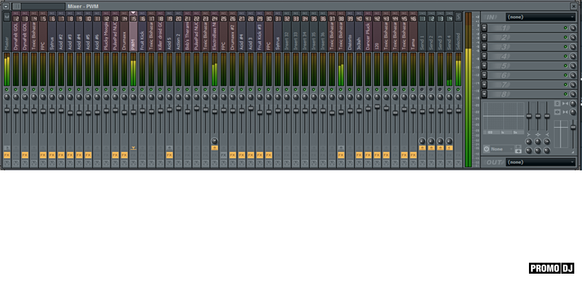Toggle the FX button on Tama track 46

[413, 155]
